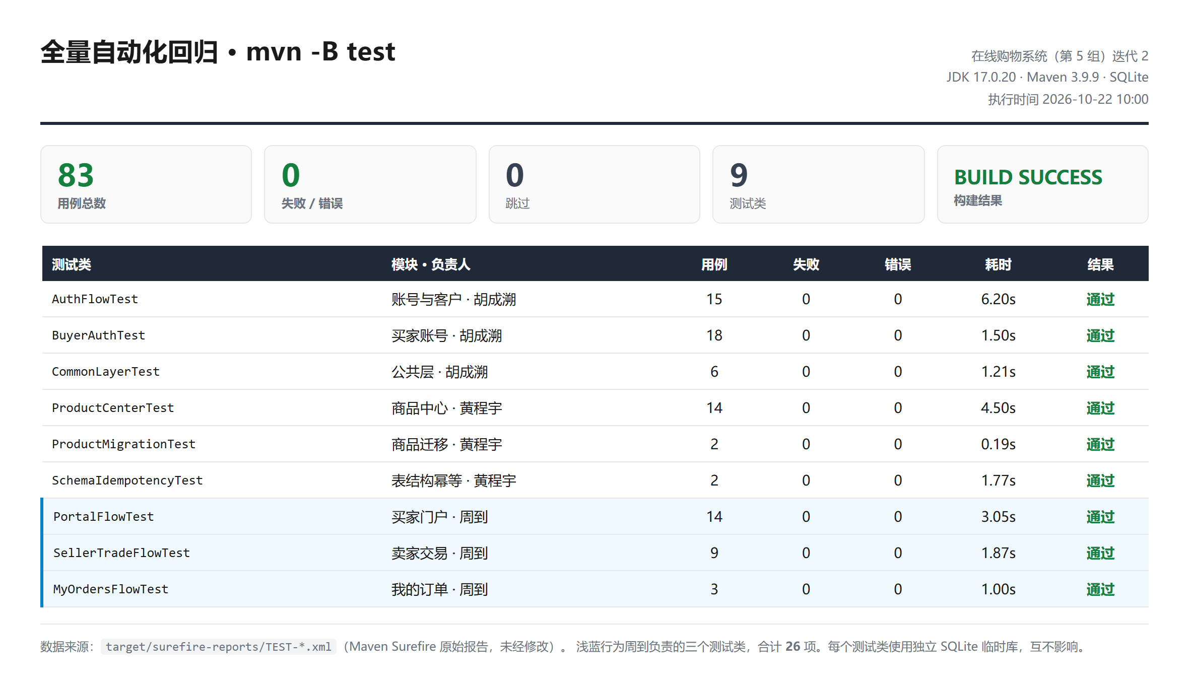Click the 6.20s duration value
1189x689 pixels.
click(998, 299)
